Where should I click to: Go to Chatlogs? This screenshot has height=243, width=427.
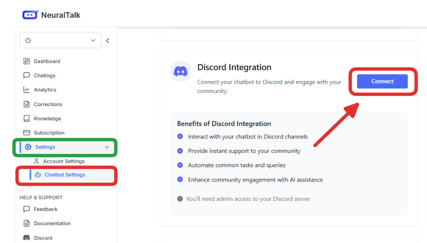point(44,75)
